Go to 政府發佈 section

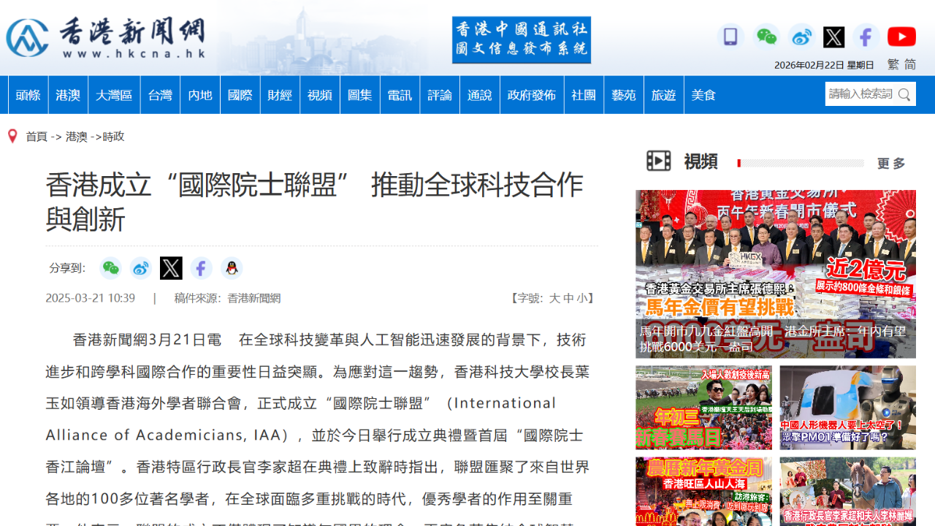[x=532, y=95]
